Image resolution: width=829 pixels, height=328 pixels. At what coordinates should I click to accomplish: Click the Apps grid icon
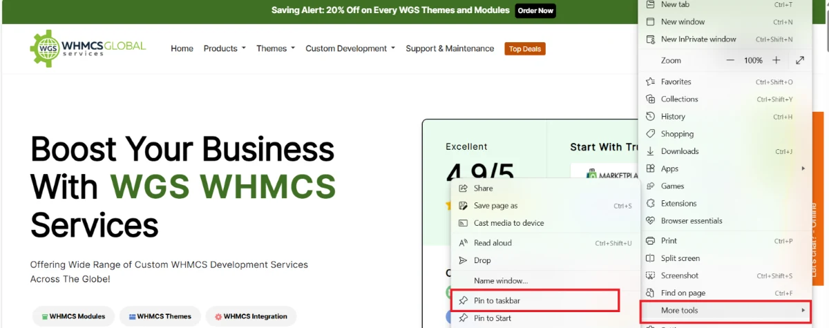649,168
